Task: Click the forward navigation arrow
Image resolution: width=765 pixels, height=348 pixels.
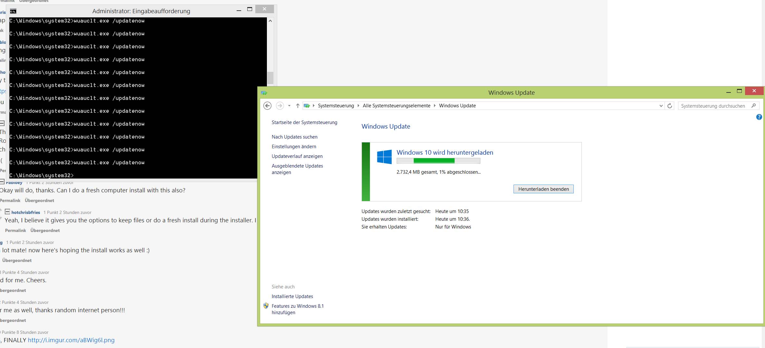Action: [280, 106]
